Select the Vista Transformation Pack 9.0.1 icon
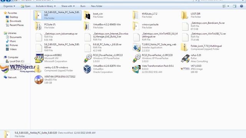Image resolution: width=246 pixels, height=138 pixels. 136,69
